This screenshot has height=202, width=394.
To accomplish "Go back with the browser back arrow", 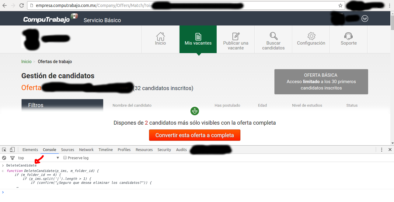I will (4, 5).
